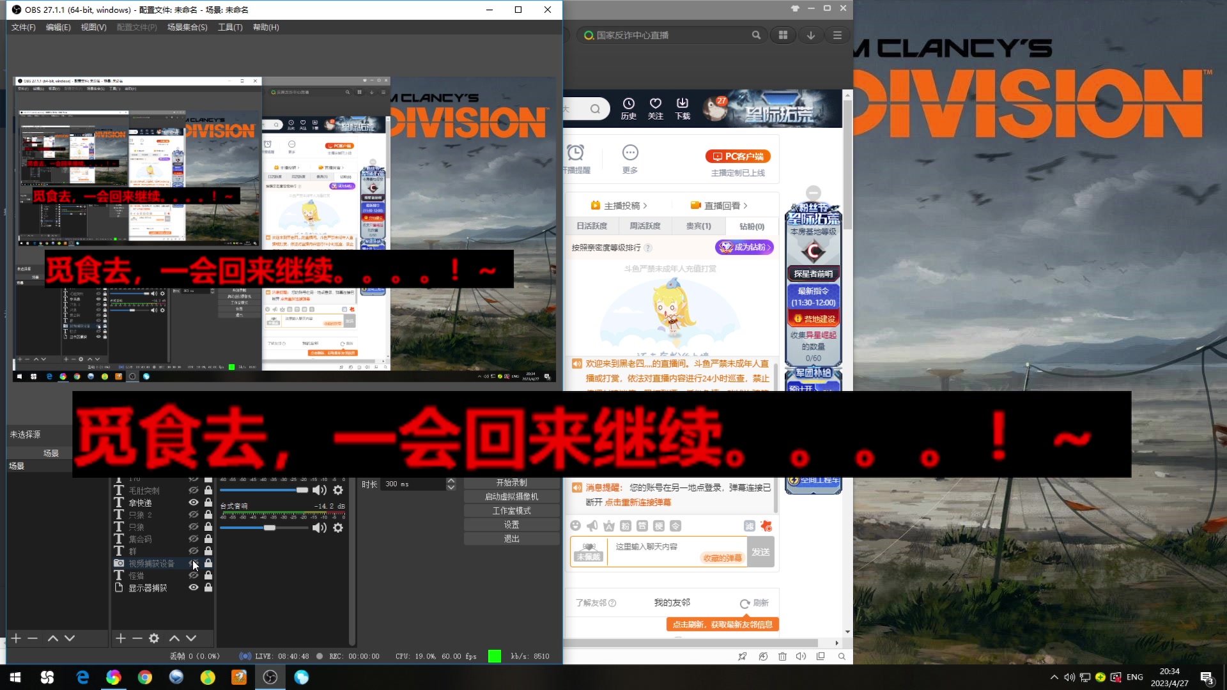Click 开始录制 start recording button
This screenshot has width=1227, height=690.
click(511, 482)
